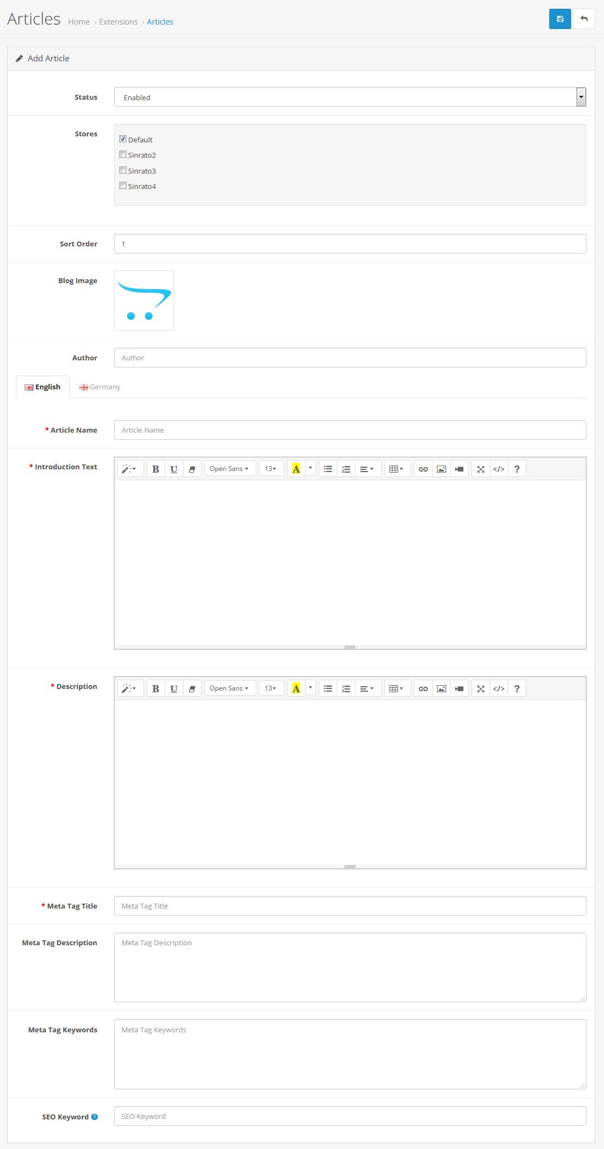Switch to the Germany language tab
The height and width of the screenshot is (1149, 604).
[100, 387]
